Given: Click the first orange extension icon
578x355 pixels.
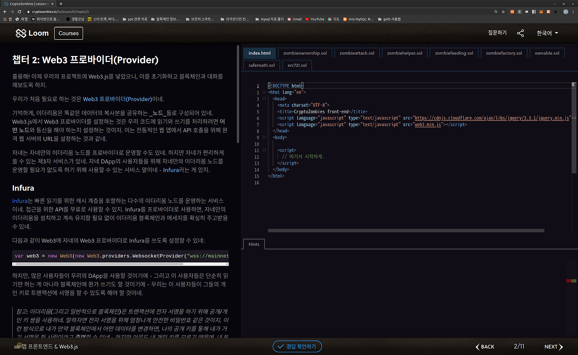Looking at the screenshot, I should click(x=512, y=11).
